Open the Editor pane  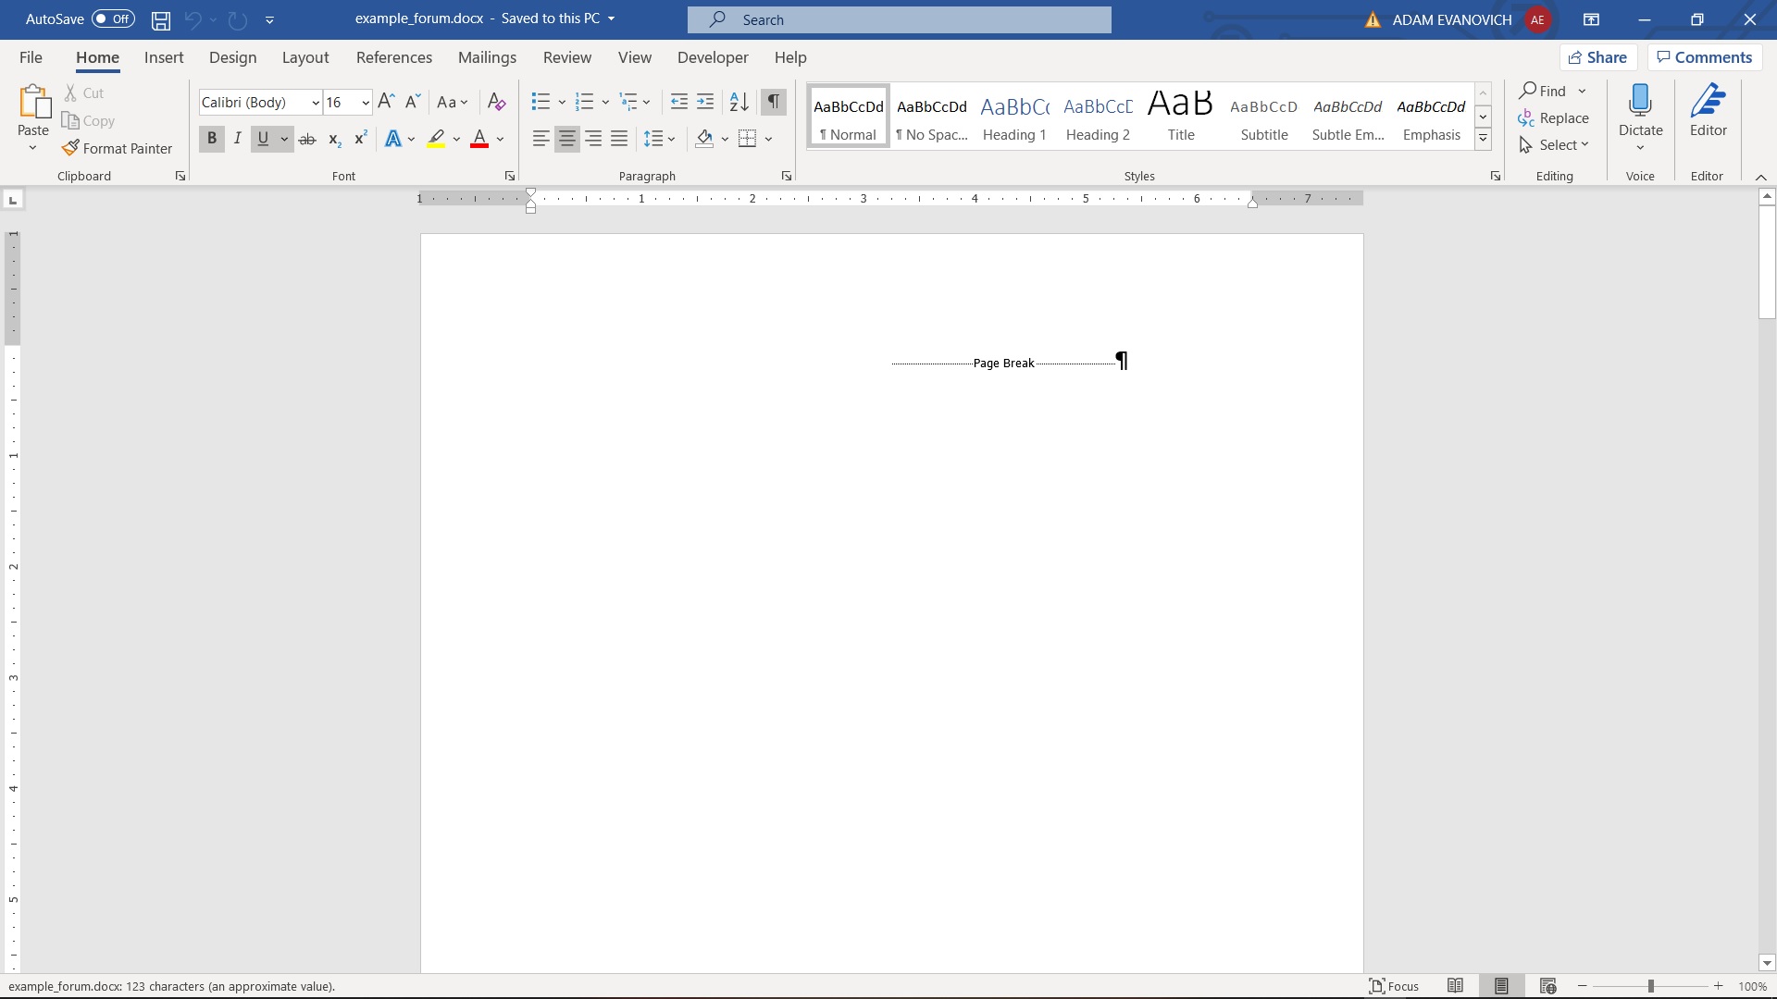pos(1708,111)
